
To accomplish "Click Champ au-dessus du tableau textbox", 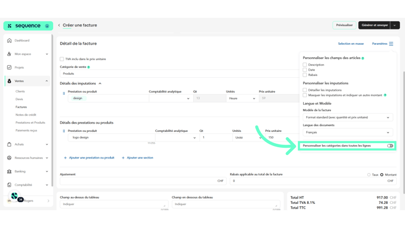I will pos(114,204).
